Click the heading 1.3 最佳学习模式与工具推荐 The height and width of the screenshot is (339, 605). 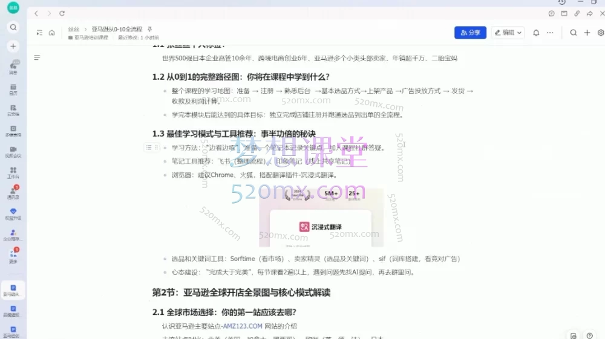234,134
